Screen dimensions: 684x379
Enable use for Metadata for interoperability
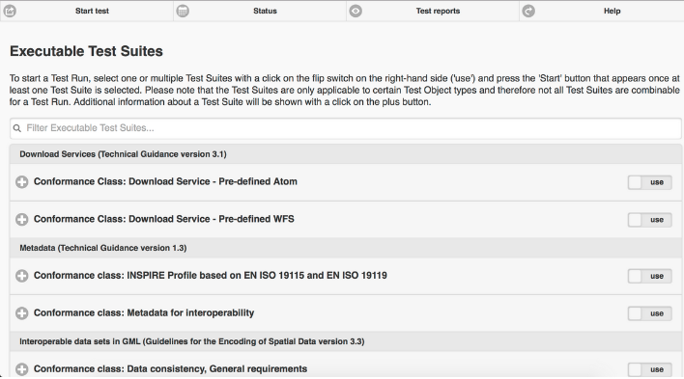pyautogui.click(x=649, y=313)
